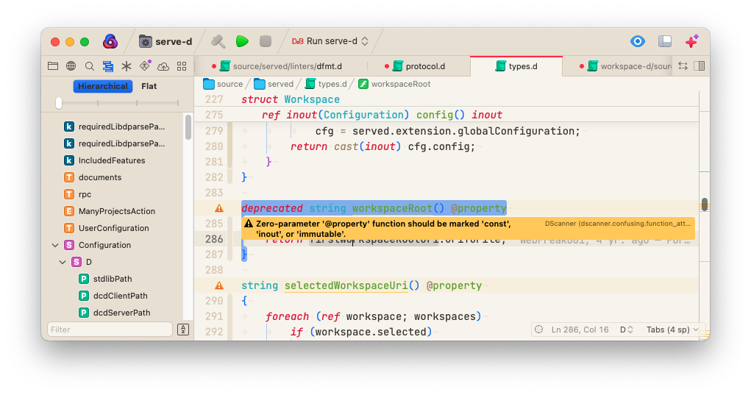Toggle the blue eye preview icon
751x395 pixels.
pyautogui.click(x=638, y=42)
